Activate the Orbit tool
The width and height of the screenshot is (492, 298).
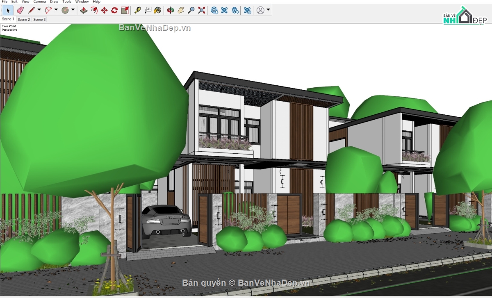(170, 11)
